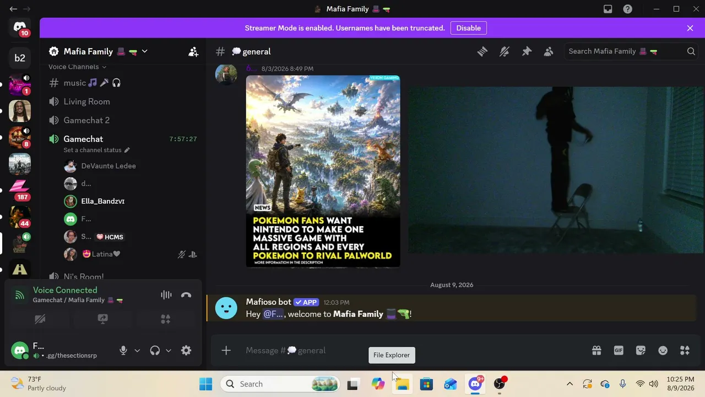Click search magnifier in Mafia Family search
This screenshot has width=705, height=397.
(691, 51)
